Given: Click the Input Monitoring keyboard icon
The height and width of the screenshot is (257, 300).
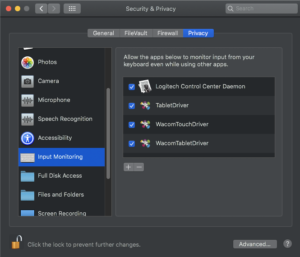Looking at the screenshot, I should (28, 158).
